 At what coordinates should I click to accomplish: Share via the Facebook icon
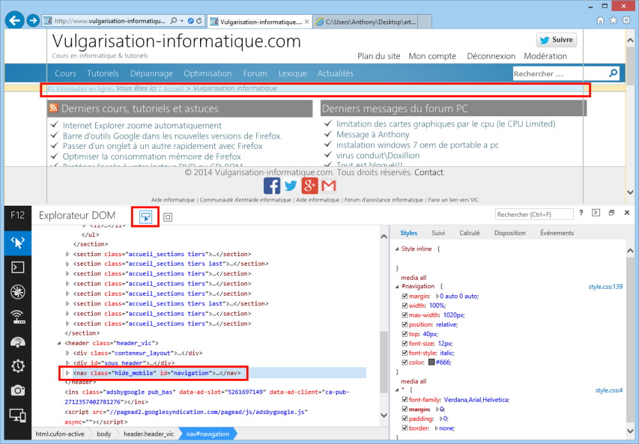[272, 186]
